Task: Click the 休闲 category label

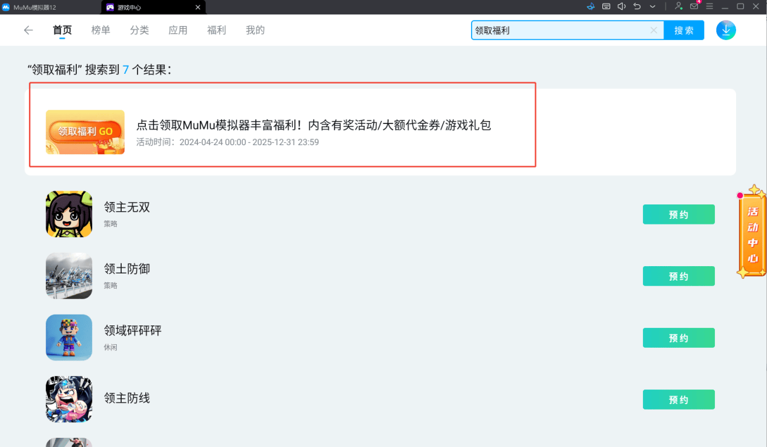Action: coord(111,347)
